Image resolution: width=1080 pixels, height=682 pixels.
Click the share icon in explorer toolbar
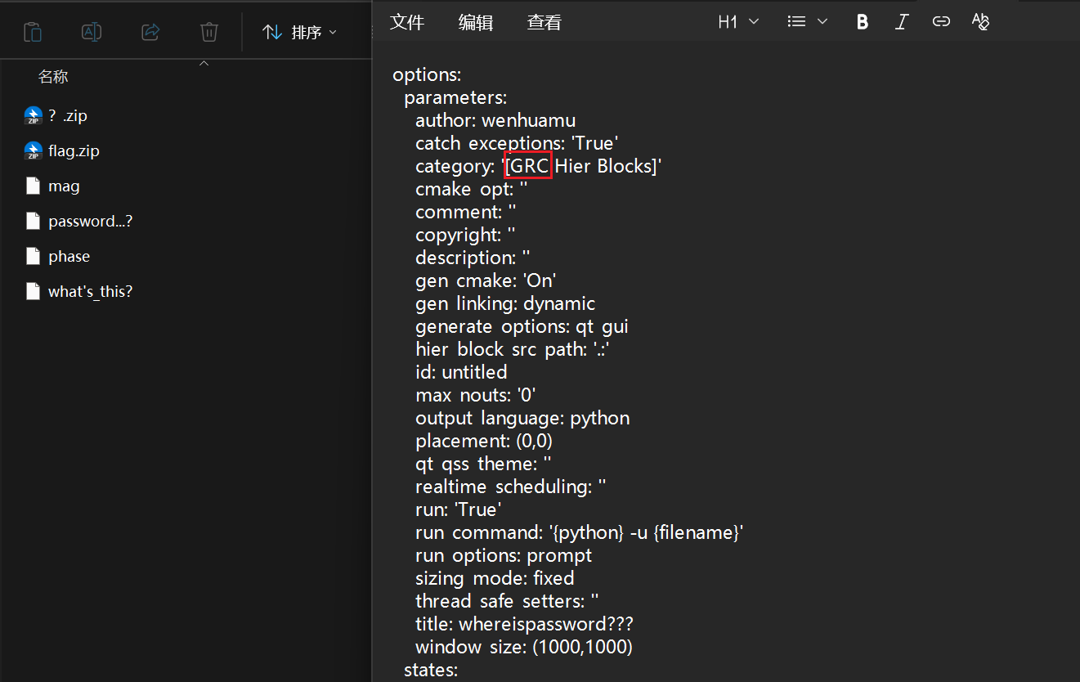[150, 32]
